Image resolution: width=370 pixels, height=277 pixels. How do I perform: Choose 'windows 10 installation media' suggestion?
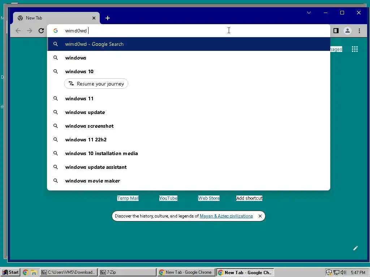(x=189, y=153)
